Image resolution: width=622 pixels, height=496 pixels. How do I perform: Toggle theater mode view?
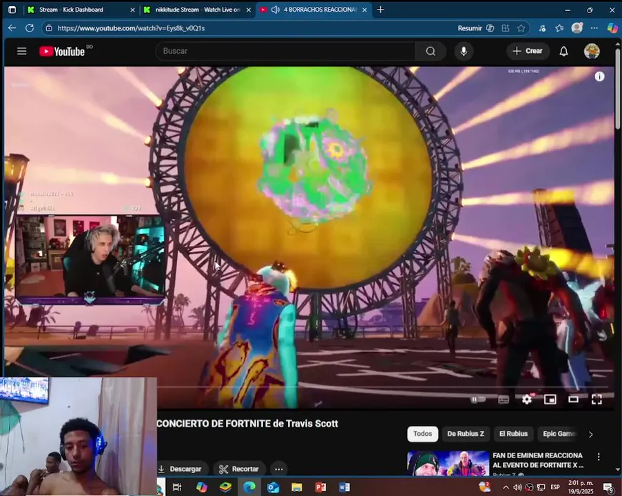573,399
